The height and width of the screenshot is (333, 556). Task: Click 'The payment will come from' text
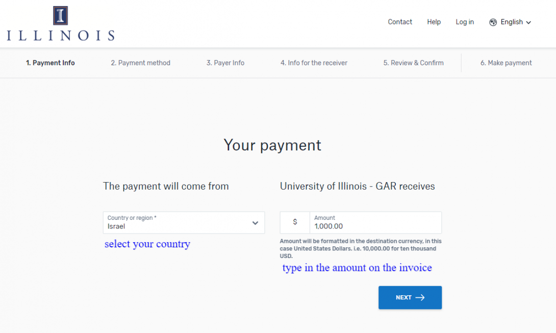[166, 186]
